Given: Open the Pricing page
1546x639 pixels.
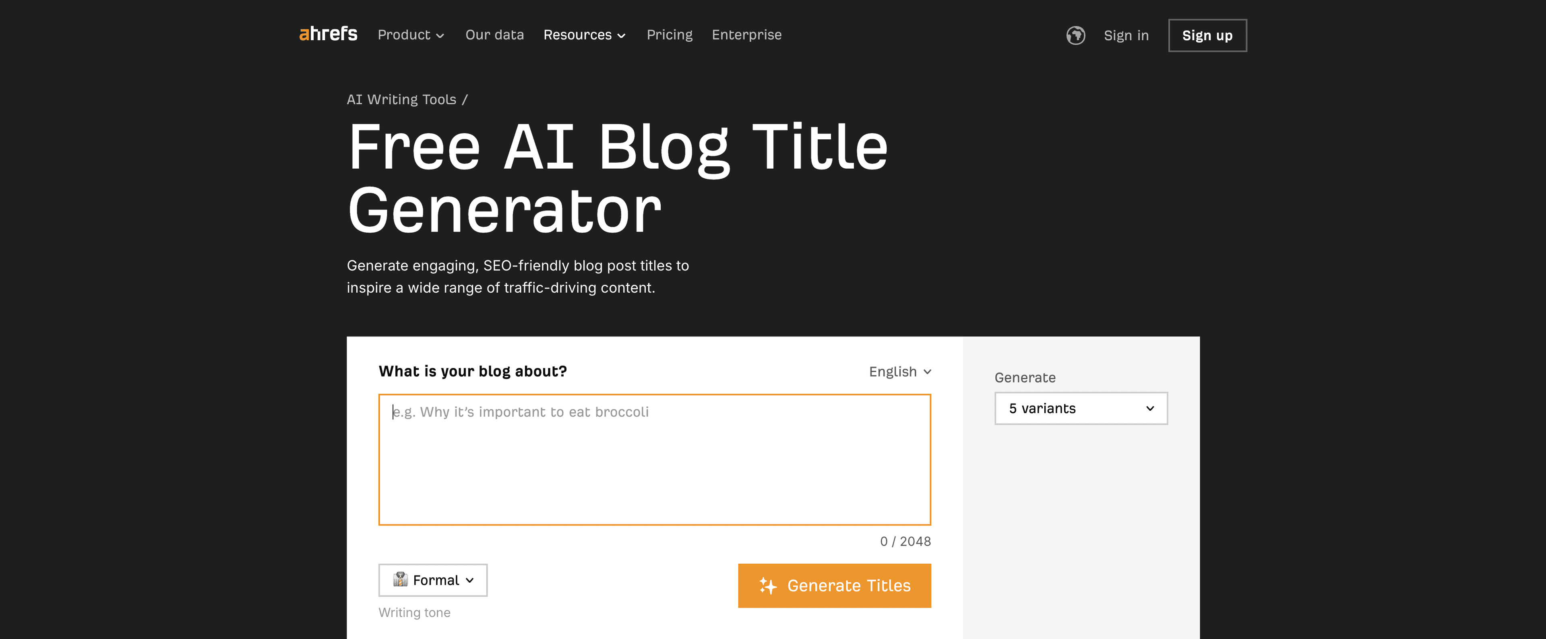Looking at the screenshot, I should (669, 35).
